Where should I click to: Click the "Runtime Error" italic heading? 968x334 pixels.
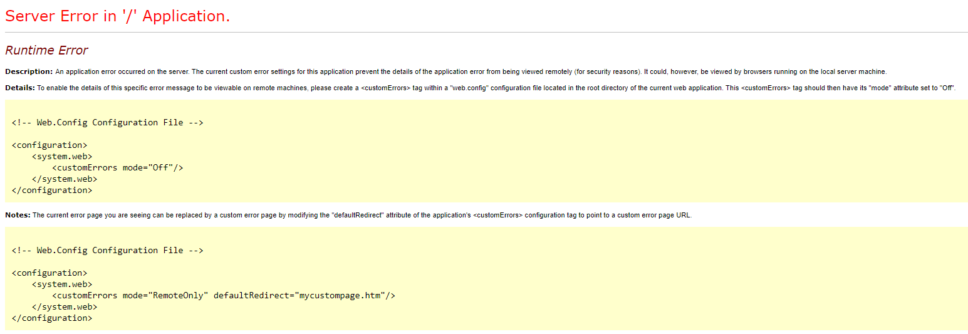(x=46, y=50)
